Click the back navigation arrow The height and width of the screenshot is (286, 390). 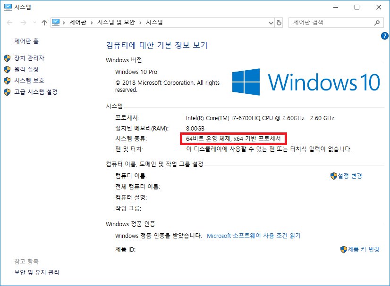click(10, 23)
